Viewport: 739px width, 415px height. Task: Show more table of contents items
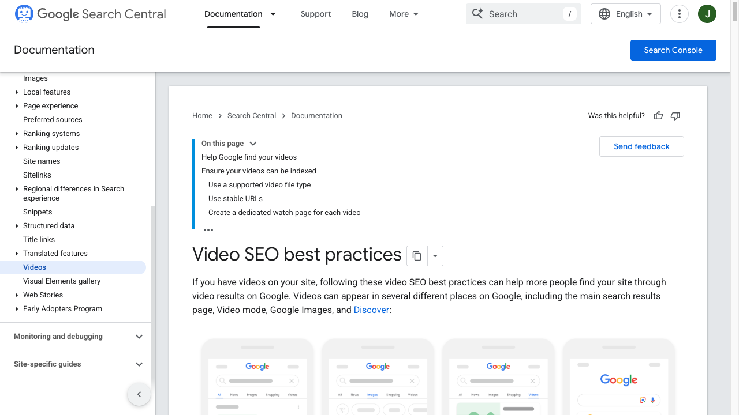point(208,230)
